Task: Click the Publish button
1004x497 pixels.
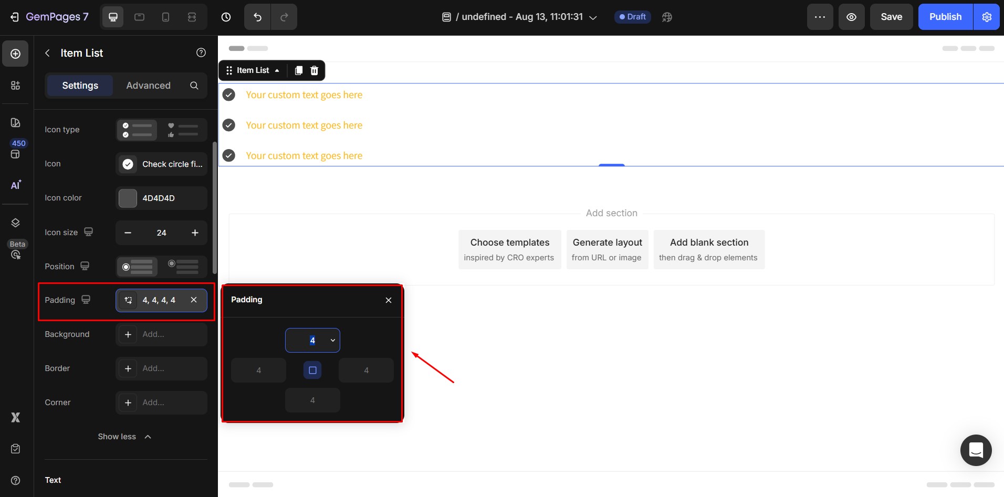Action: click(945, 17)
